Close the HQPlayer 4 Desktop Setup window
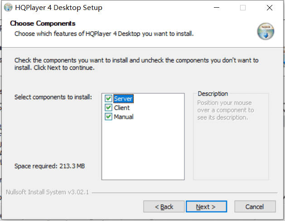The width and height of the screenshot is (285, 221). click(270, 8)
